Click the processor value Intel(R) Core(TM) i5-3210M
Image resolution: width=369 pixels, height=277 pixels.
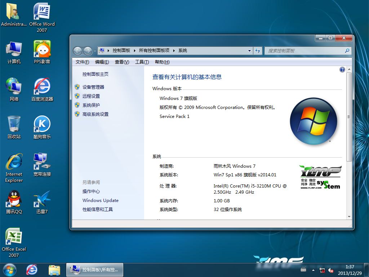(250, 189)
